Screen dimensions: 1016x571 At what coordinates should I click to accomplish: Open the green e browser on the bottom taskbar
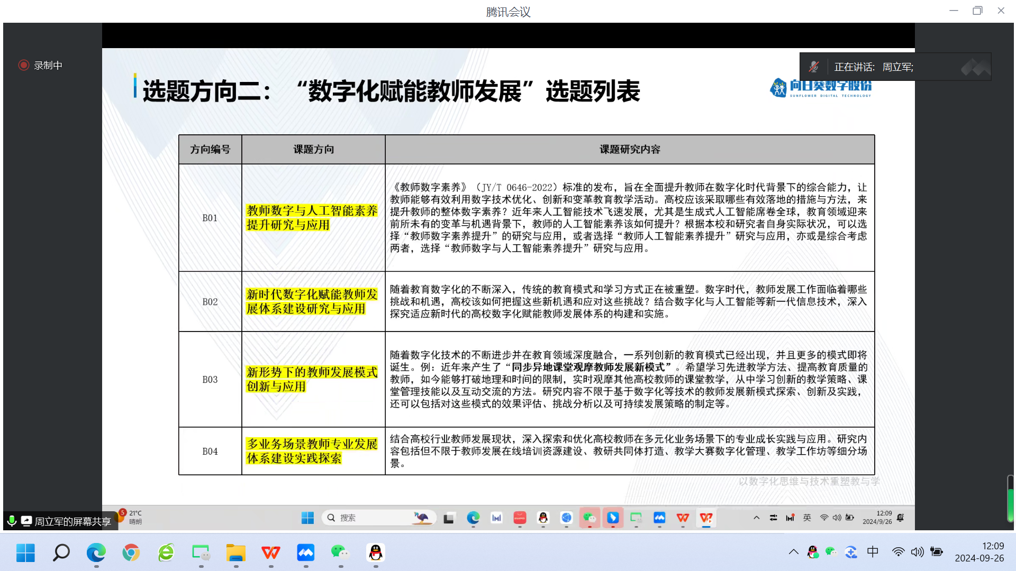(x=166, y=553)
